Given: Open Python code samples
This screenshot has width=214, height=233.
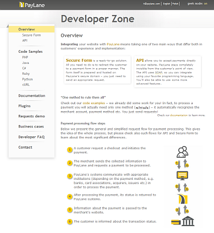Looking at the screenshot, I should pyautogui.click(x=27, y=79).
